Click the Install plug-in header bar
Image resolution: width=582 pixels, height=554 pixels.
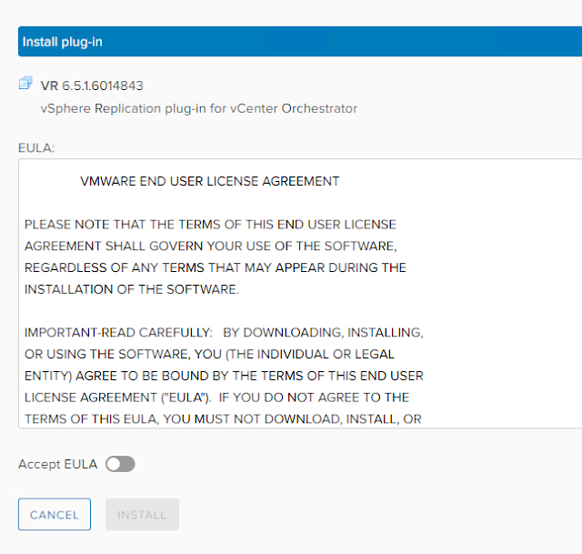(300, 42)
